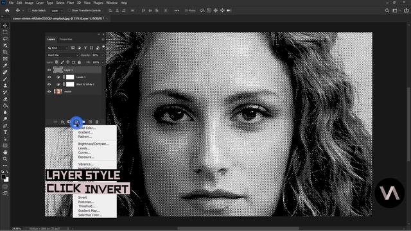Toggle layer filtering switch on or off

click(x=103, y=47)
